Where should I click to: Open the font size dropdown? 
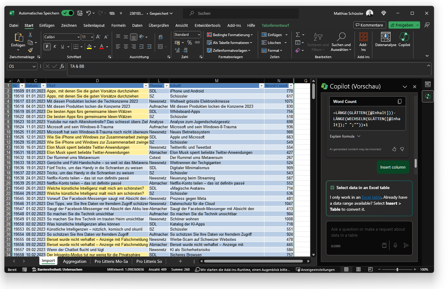(x=92, y=37)
